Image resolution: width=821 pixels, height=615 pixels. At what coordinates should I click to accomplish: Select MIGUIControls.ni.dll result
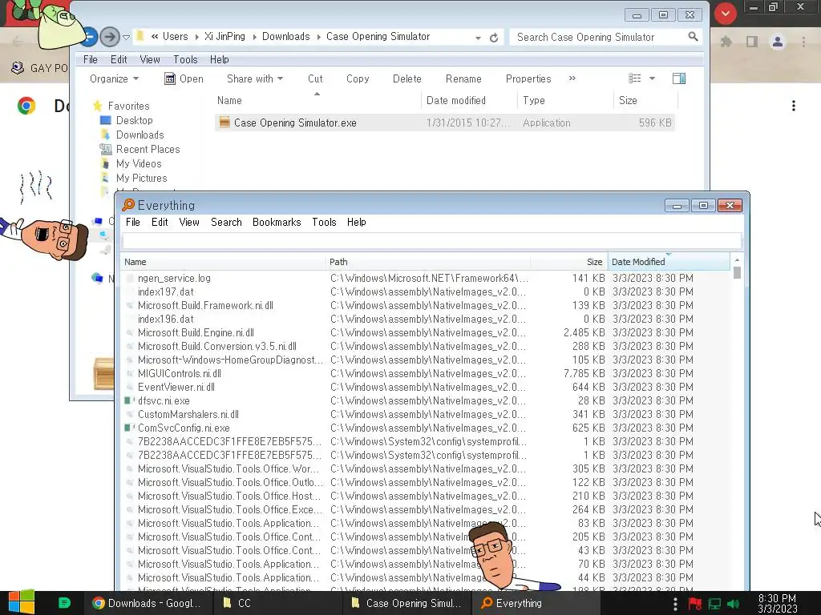pyautogui.click(x=180, y=373)
